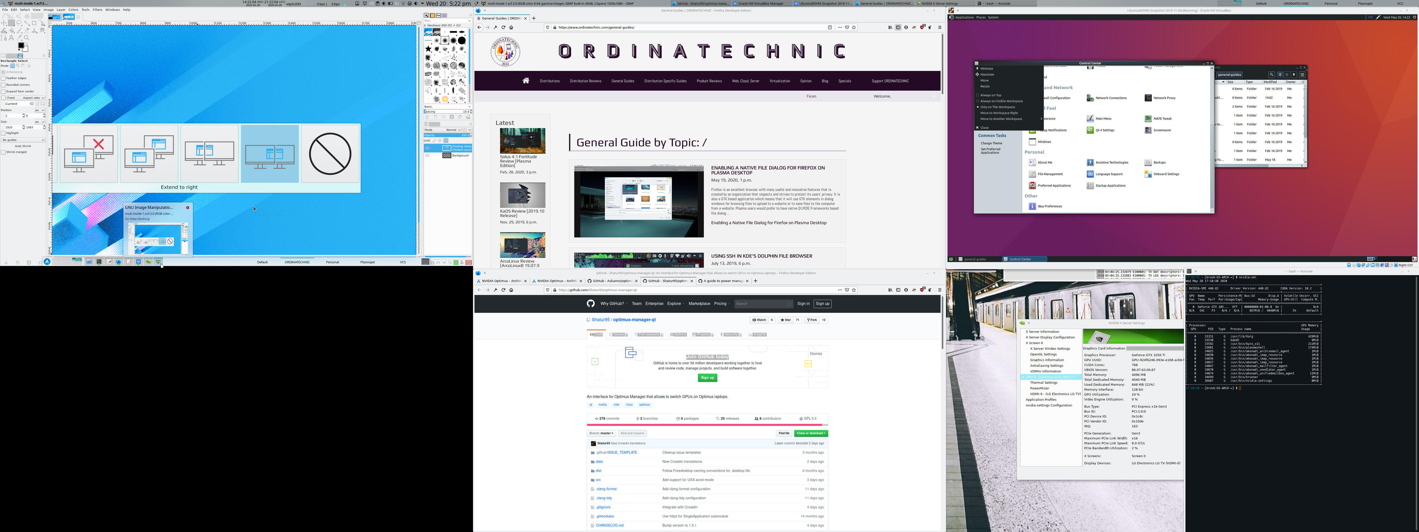Select PowerMizer in NVIDIA settings tree
The height and width of the screenshot is (532, 1419).
[1039, 388]
